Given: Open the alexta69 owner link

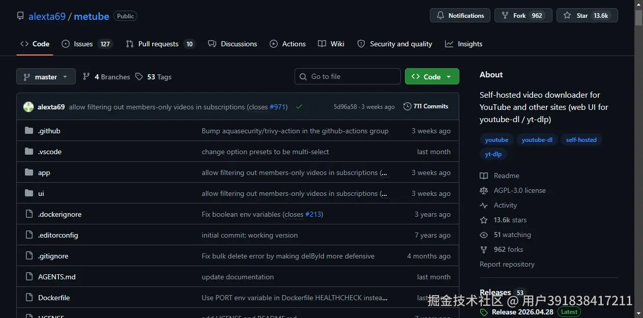Looking at the screenshot, I should click(x=47, y=16).
